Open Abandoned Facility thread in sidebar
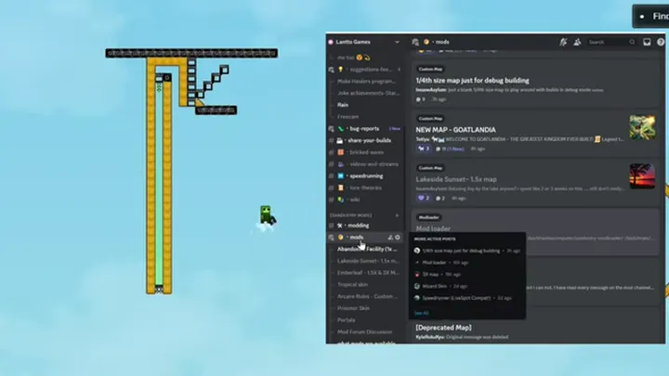Image resolution: width=669 pixels, height=376 pixels. pyautogui.click(x=367, y=249)
